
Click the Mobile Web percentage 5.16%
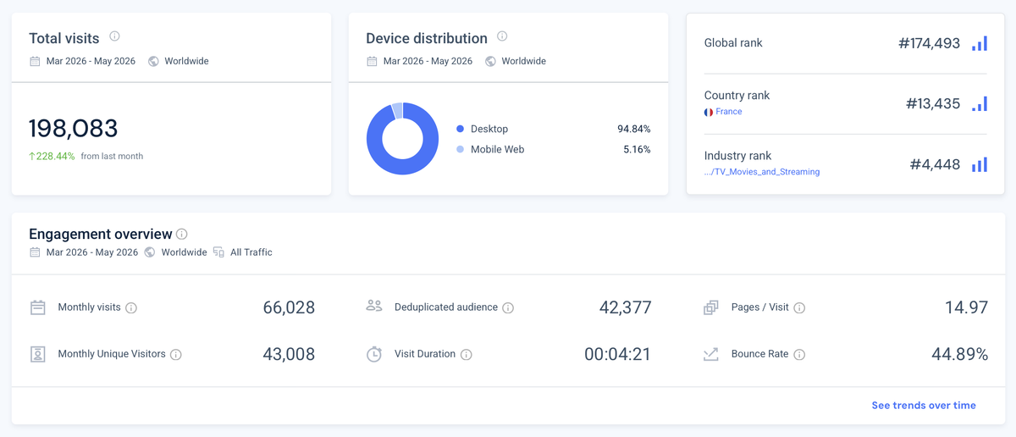click(637, 149)
